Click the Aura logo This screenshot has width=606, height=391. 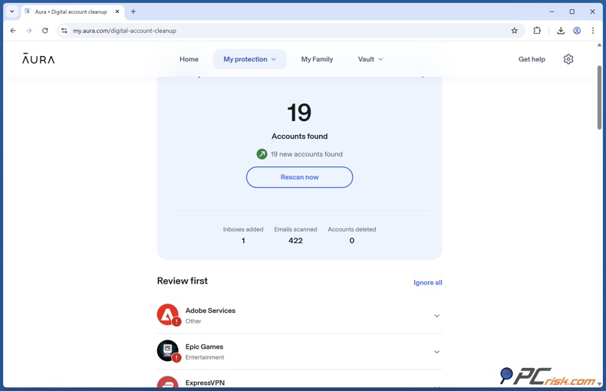[x=38, y=59]
